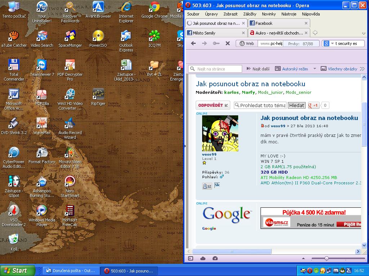Open DVD Shrink 3.2 shortcut
369x276 pixels.
[x=14, y=126]
